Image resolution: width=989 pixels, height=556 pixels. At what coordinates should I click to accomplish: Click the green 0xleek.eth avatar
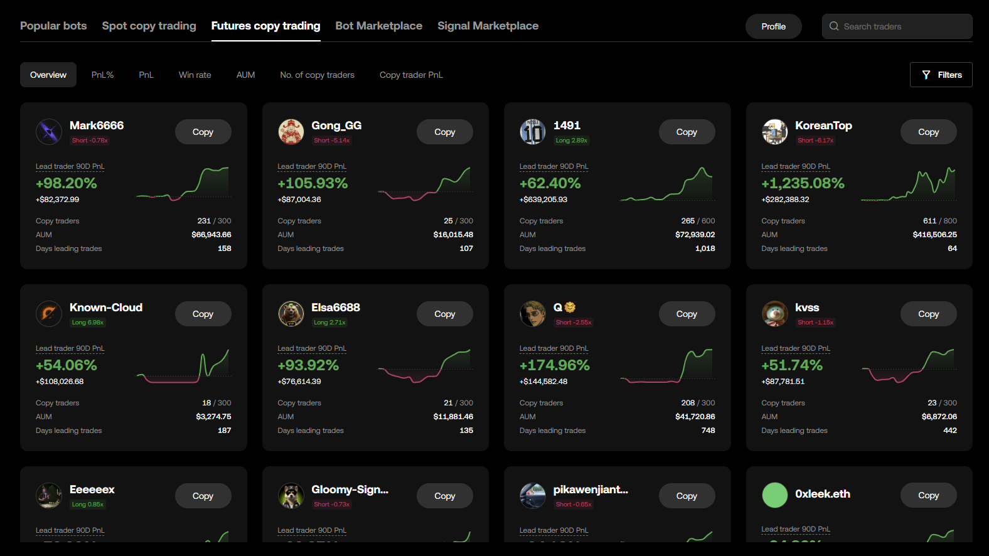coord(775,495)
